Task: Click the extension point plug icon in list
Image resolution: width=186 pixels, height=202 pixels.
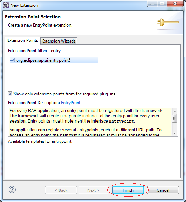Action: tap(13, 60)
